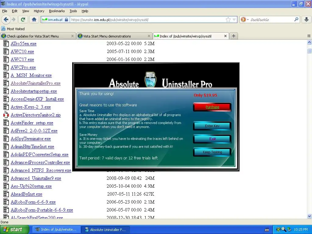This screenshot has width=312, height=234.
Task: Click the ActiveDirectoryJanitor2.zip link
Action: [36, 115]
